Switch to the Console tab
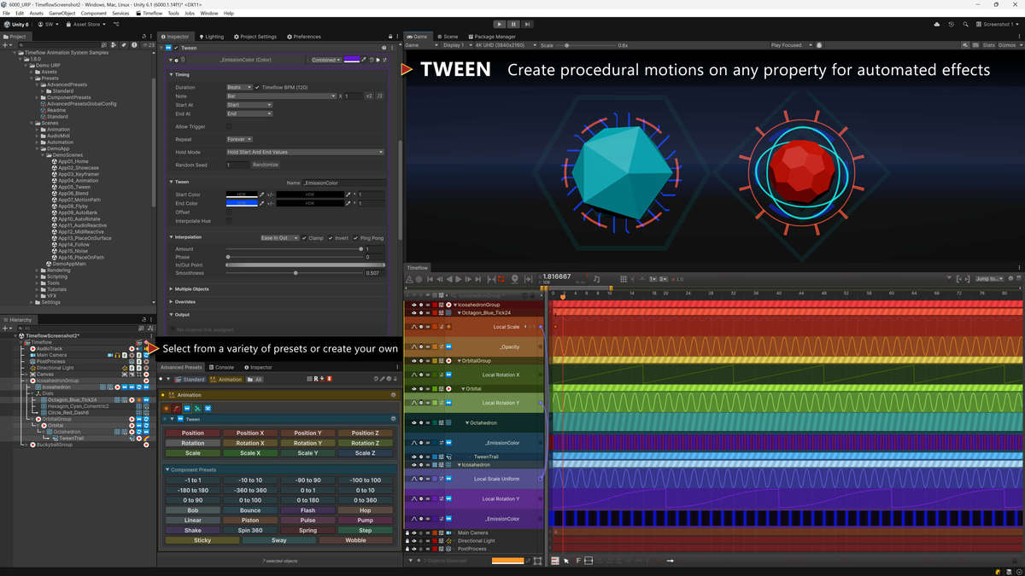Screen dimensions: 1025x576 pyautogui.click(x=222, y=367)
